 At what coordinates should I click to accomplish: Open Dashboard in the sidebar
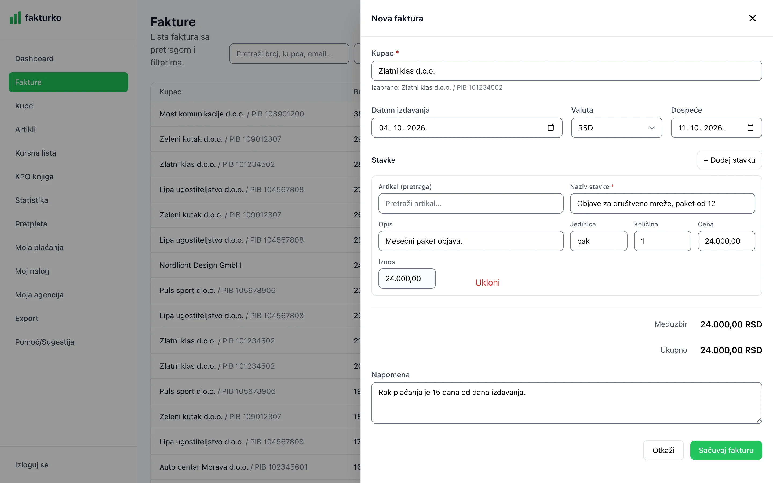point(68,58)
